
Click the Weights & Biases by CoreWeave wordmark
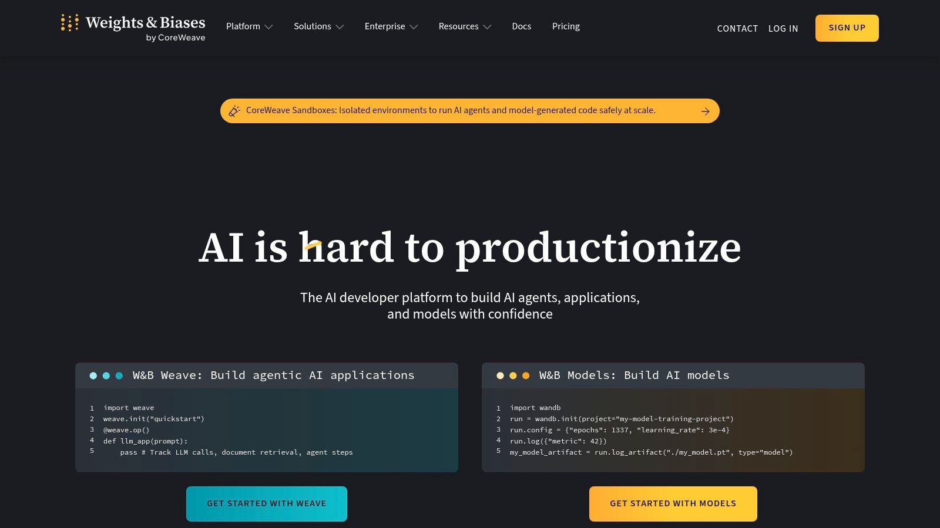(x=146, y=28)
